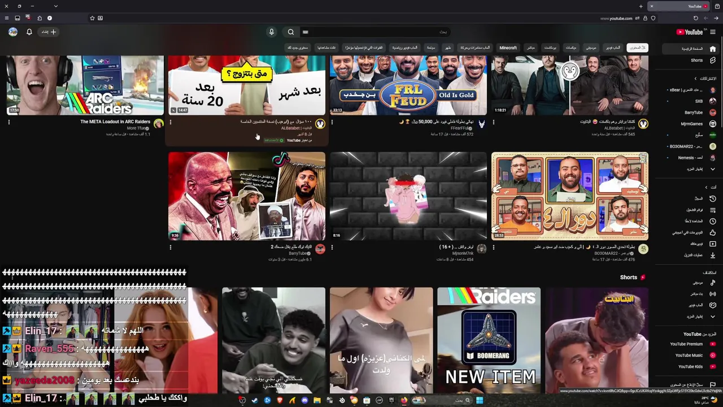The image size is (723, 407).
Task: Open the BOOMERANG New Item short
Action: click(489, 340)
